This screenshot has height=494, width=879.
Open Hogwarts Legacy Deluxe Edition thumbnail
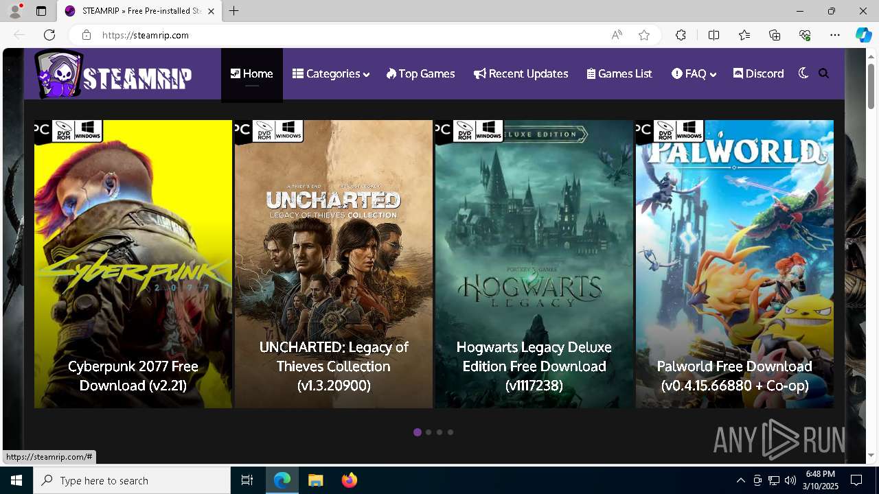534,264
